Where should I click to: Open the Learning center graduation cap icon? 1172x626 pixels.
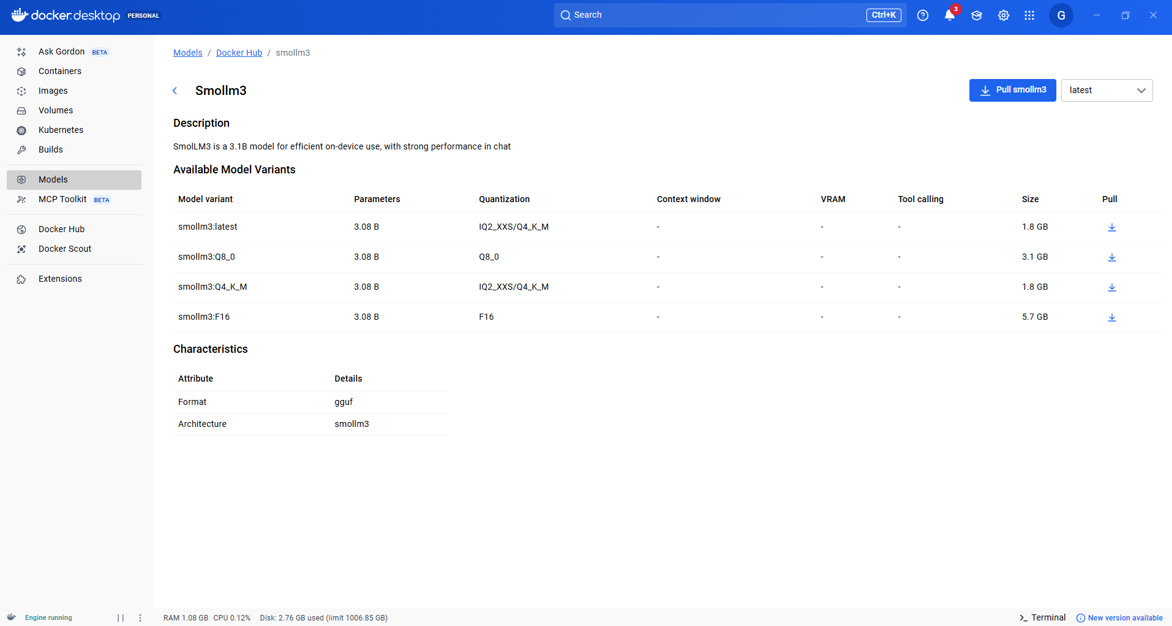977,15
